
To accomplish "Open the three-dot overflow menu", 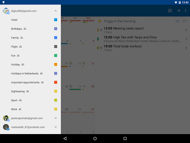I will [x=186, y=11].
